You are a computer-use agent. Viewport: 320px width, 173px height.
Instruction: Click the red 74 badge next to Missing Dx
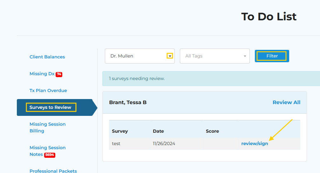59,74
